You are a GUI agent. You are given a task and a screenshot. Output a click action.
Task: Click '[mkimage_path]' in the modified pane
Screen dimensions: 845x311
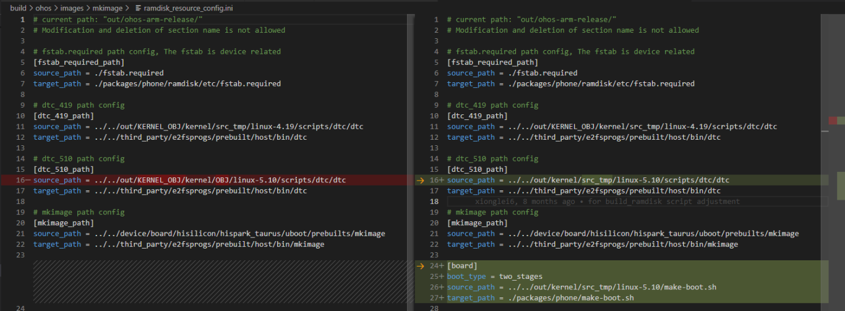coord(478,223)
